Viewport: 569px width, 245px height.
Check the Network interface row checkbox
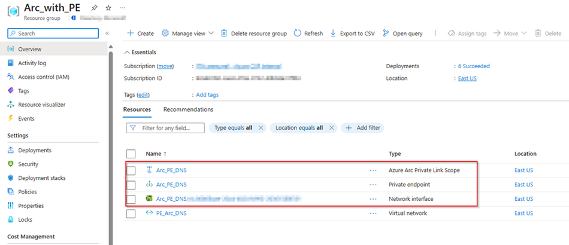[131, 199]
